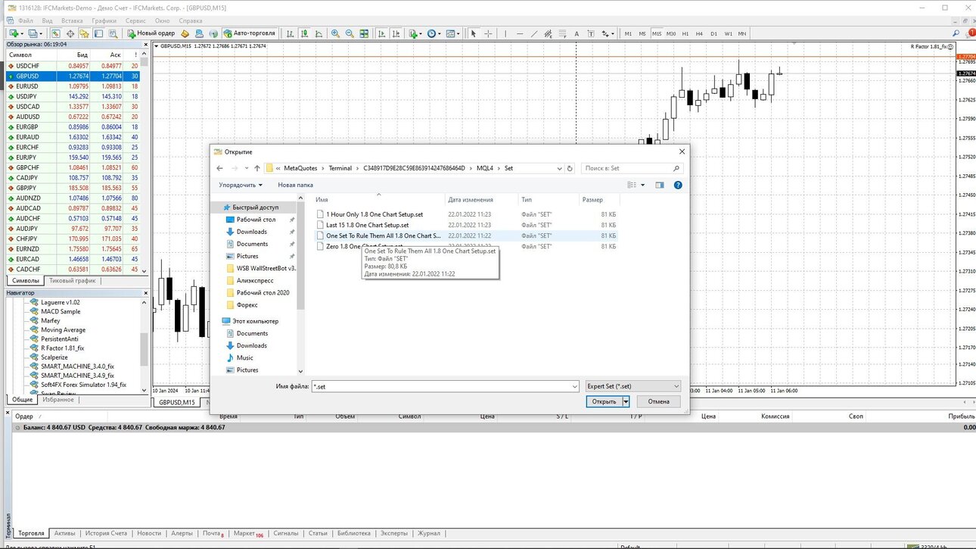Expand the Имя файла history dropdown arrow
The image size is (976, 549).
(x=574, y=386)
